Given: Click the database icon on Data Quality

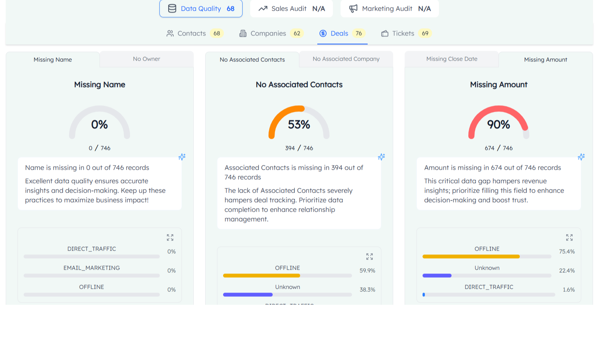Looking at the screenshot, I should tap(172, 8).
